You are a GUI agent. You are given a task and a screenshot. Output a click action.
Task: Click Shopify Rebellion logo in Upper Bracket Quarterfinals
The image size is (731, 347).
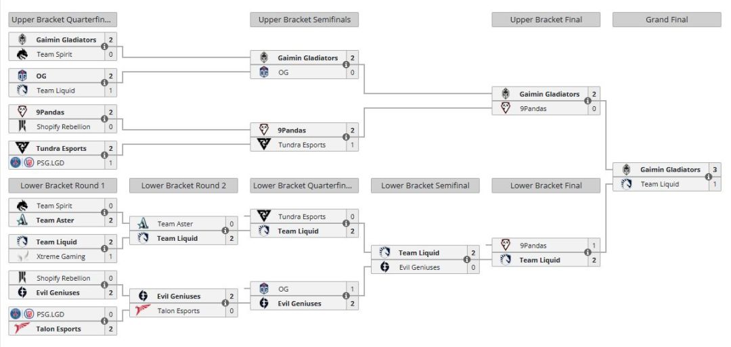[22, 126]
